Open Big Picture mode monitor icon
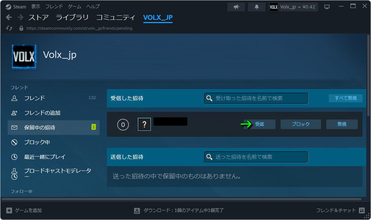Viewport: 371px width, 220px height. 327,7
